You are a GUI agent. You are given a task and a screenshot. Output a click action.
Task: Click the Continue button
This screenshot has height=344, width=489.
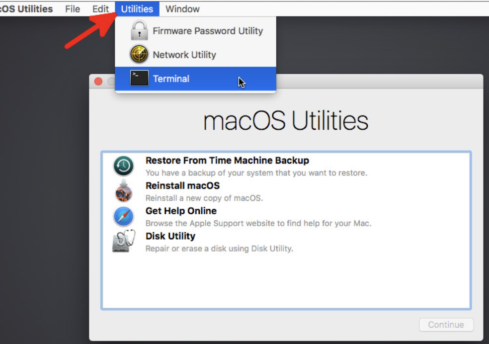446,325
